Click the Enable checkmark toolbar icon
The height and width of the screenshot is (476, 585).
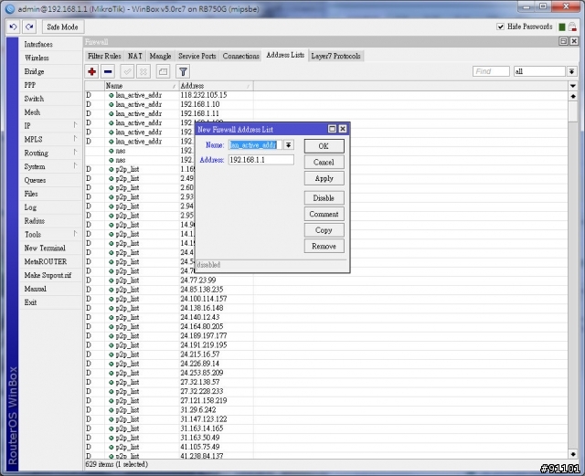click(x=127, y=71)
